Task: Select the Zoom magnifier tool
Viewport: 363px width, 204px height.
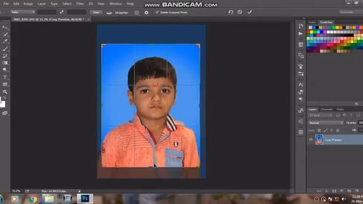Action: point(5,92)
